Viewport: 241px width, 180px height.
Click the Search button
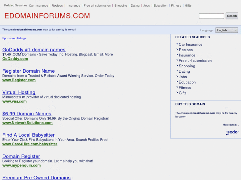pyautogui.click(x=232, y=16)
